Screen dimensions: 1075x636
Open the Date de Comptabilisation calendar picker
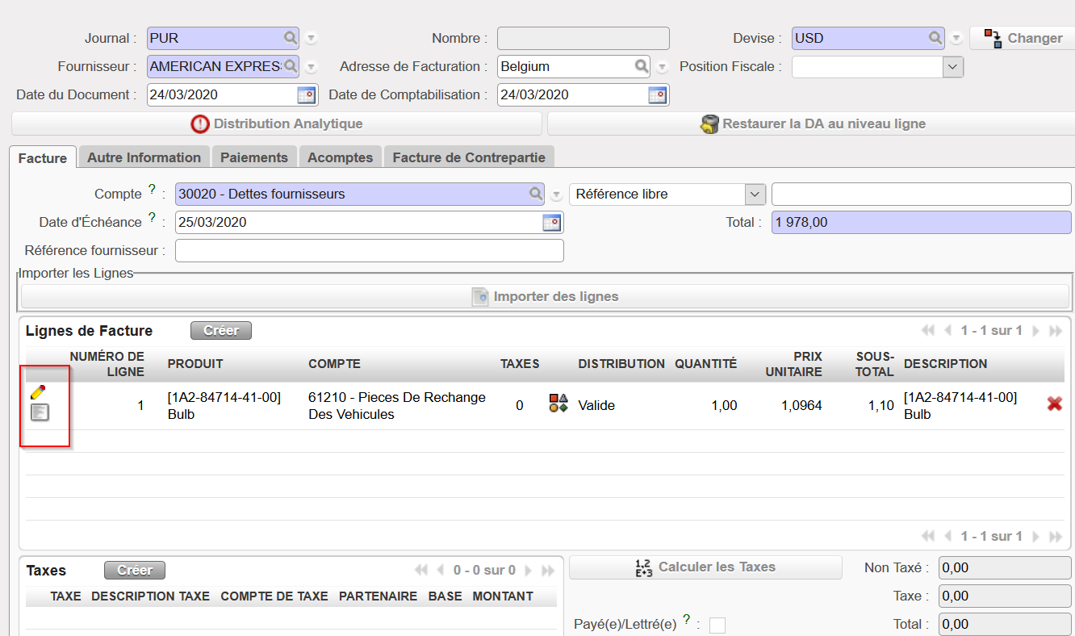click(x=658, y=95)
